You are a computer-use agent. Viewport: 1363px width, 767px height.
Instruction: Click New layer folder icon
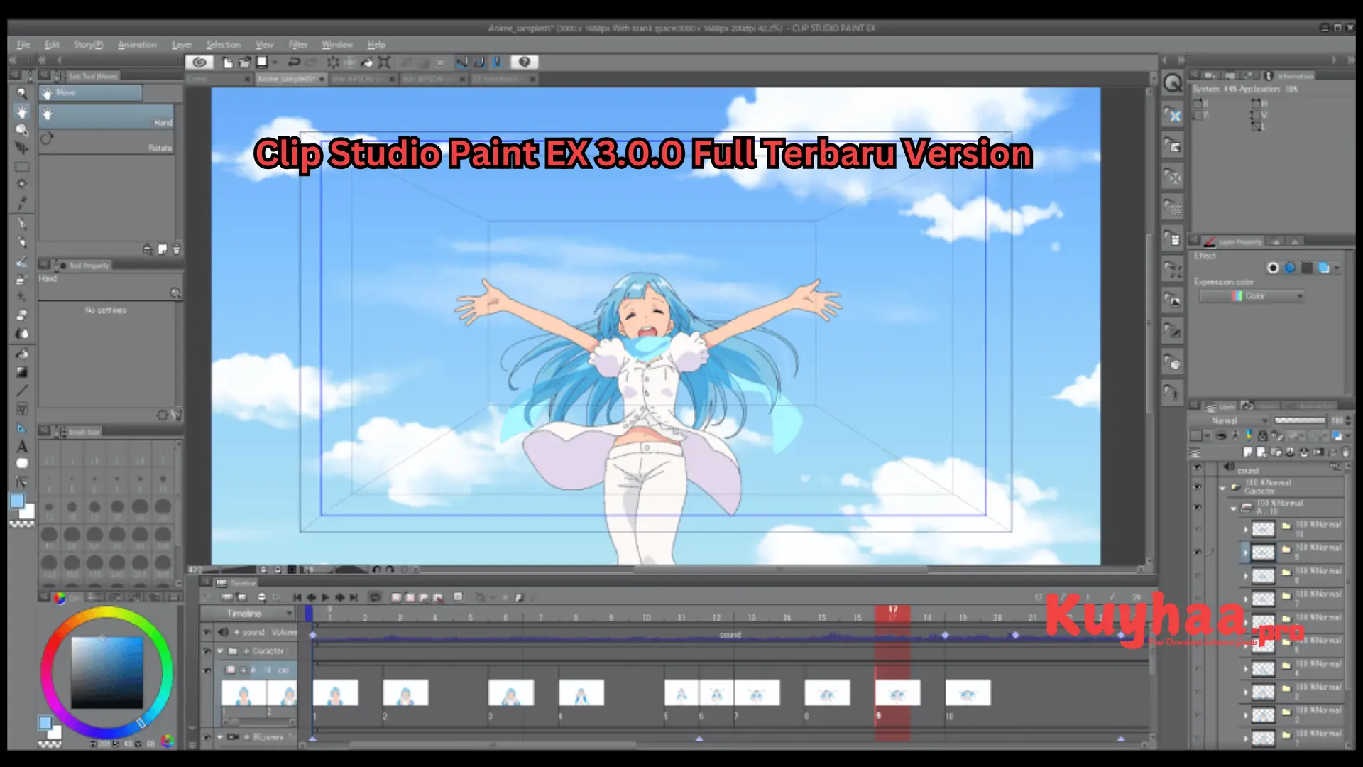(x=1276, y=452)
